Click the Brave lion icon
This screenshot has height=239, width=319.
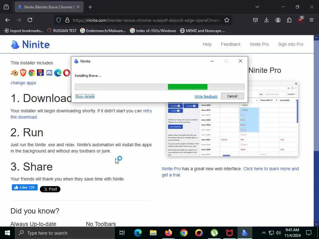tap(23, 73)
